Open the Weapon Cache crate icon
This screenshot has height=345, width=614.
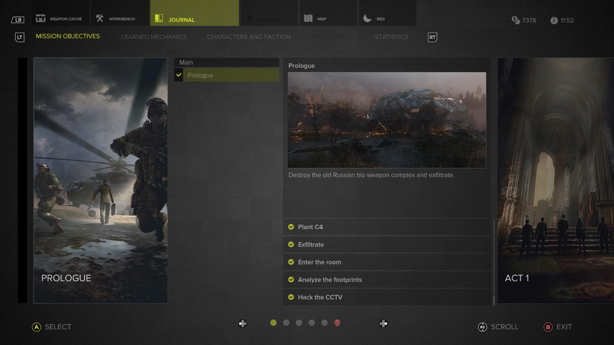(41, 19)
